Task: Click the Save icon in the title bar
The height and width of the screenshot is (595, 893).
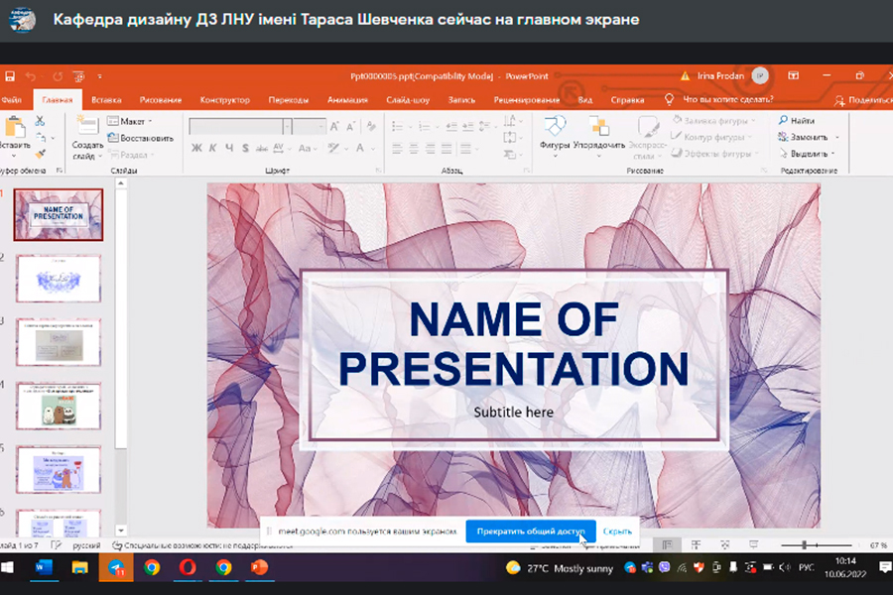Action: coord(9,76)
